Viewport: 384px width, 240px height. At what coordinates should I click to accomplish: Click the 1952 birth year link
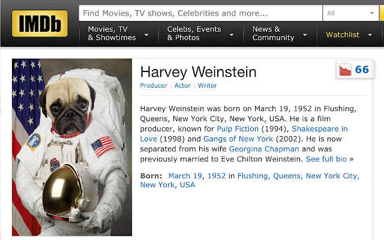coord(217,176)
